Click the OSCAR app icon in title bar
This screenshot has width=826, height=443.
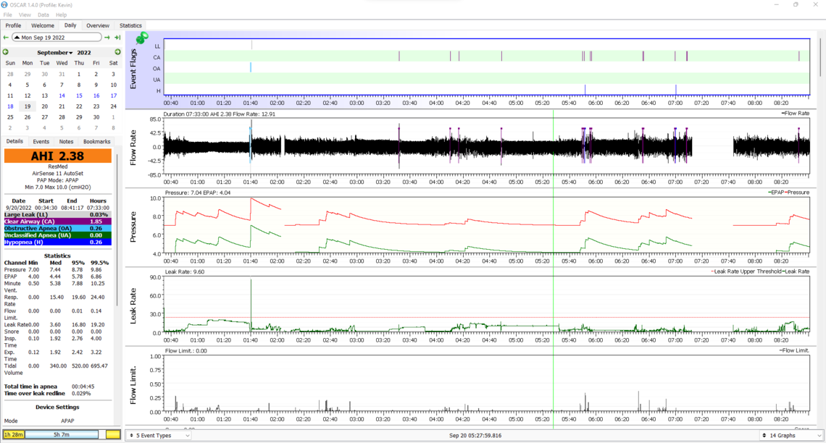(5, 5)
